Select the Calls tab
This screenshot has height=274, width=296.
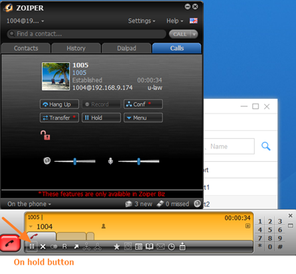pyautogui.click(x=177, y=48)
